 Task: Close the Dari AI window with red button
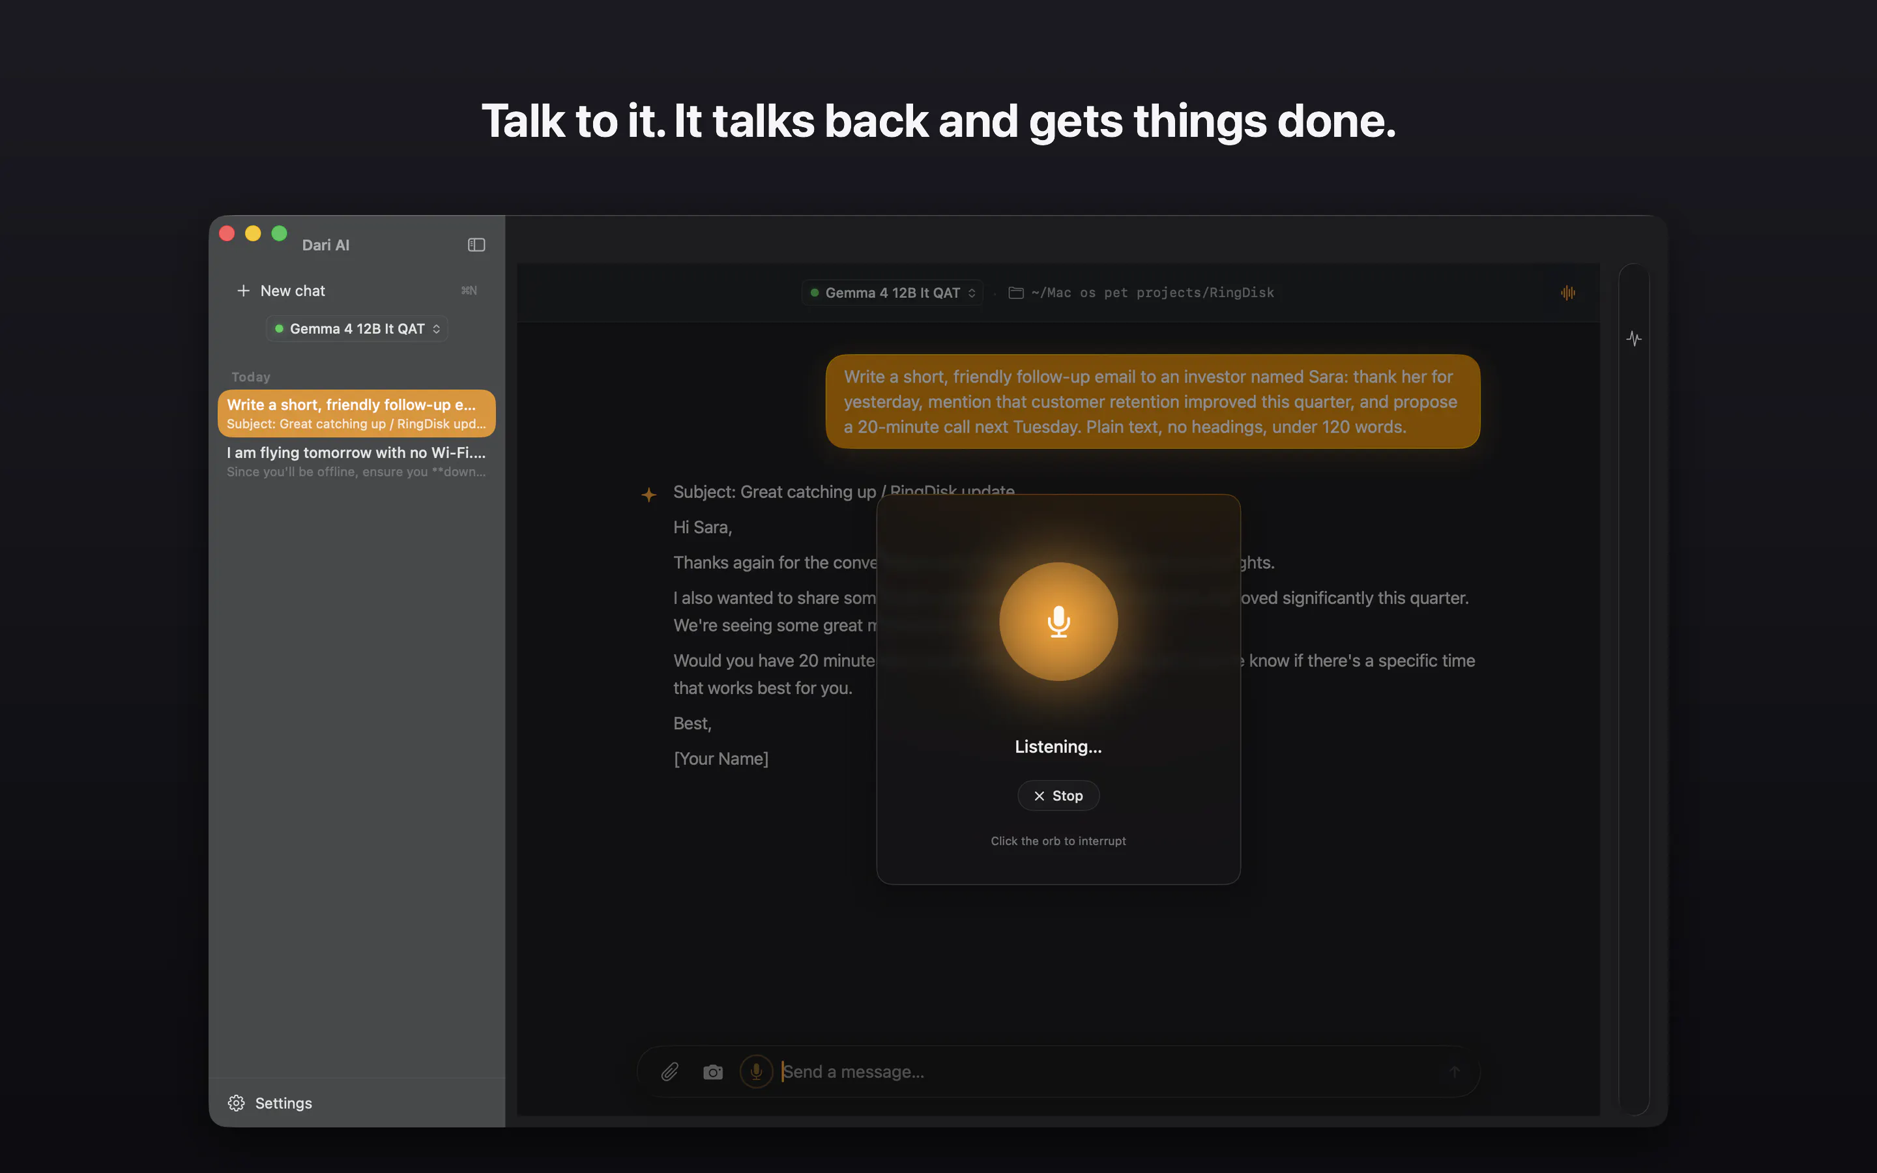click(x=227, y=233)
